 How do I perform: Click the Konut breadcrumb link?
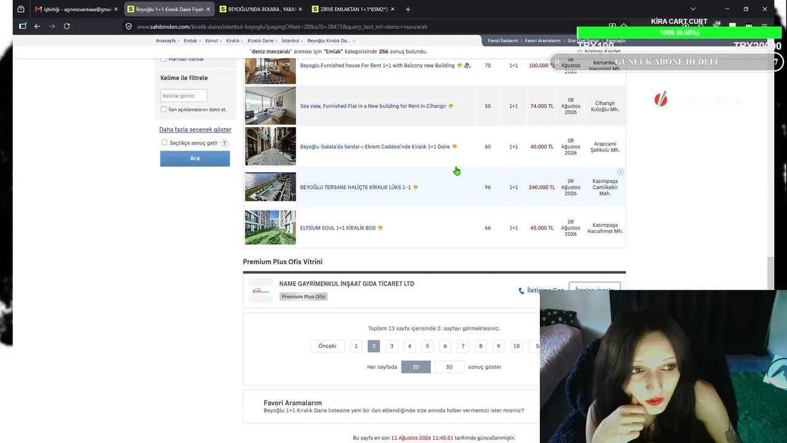pos(212,41)
